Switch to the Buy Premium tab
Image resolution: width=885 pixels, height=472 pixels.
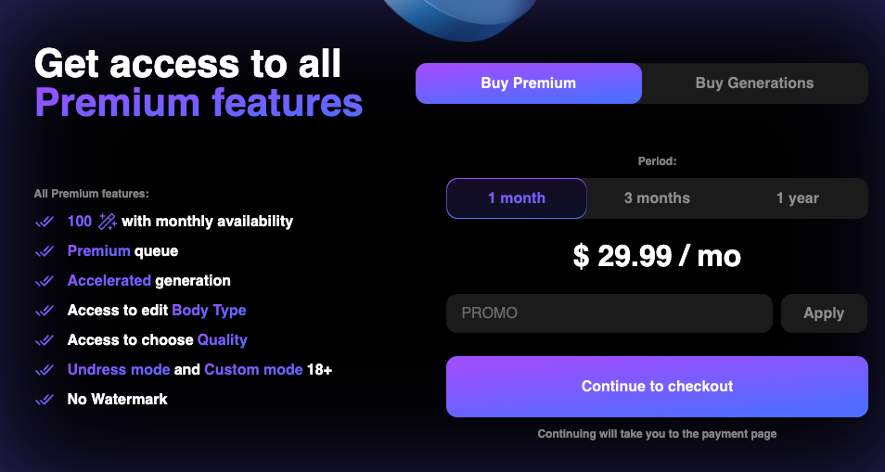pyautogui.click(x=529, y=83)
